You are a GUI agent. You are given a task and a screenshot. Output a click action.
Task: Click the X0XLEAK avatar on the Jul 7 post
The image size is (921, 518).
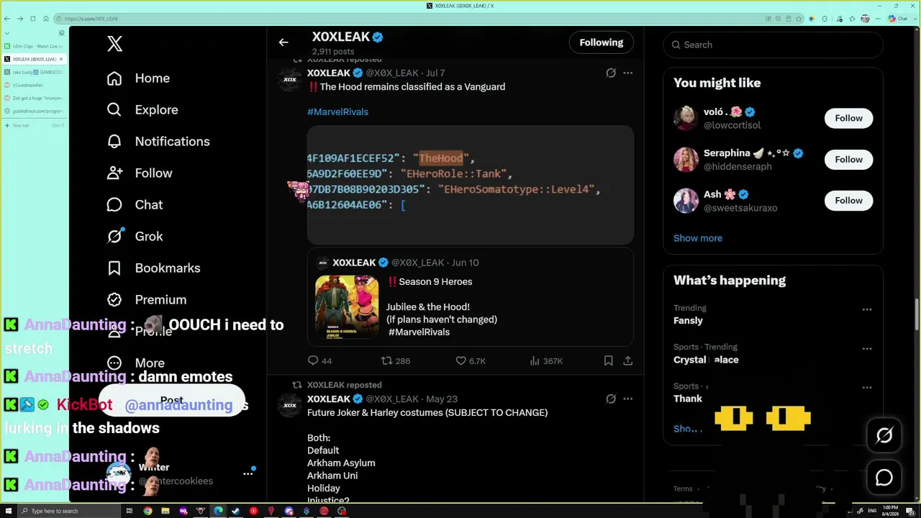tap(290, 80)
